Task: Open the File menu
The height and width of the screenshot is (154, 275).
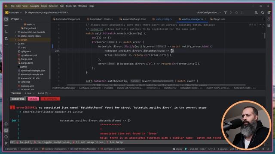Action: pos(12,6)
